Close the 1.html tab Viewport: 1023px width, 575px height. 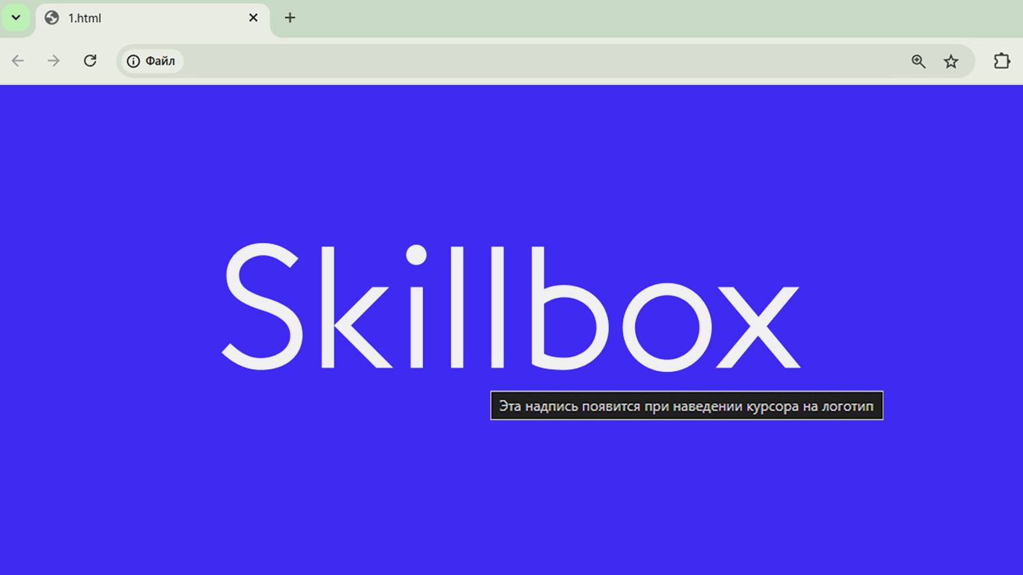[253, 18]
